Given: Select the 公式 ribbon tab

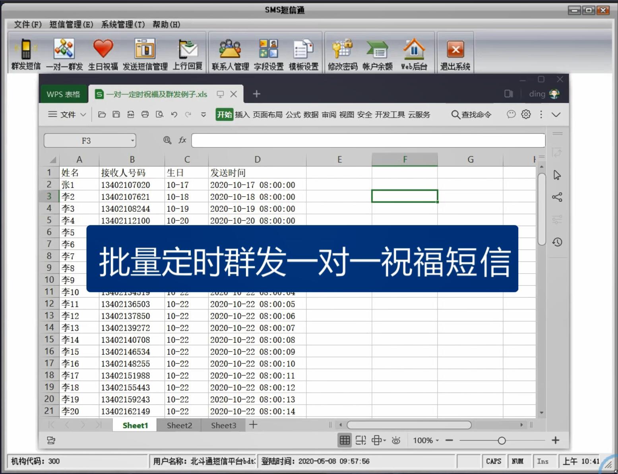Looking at the screenshot, I should (x=293, y=114).
